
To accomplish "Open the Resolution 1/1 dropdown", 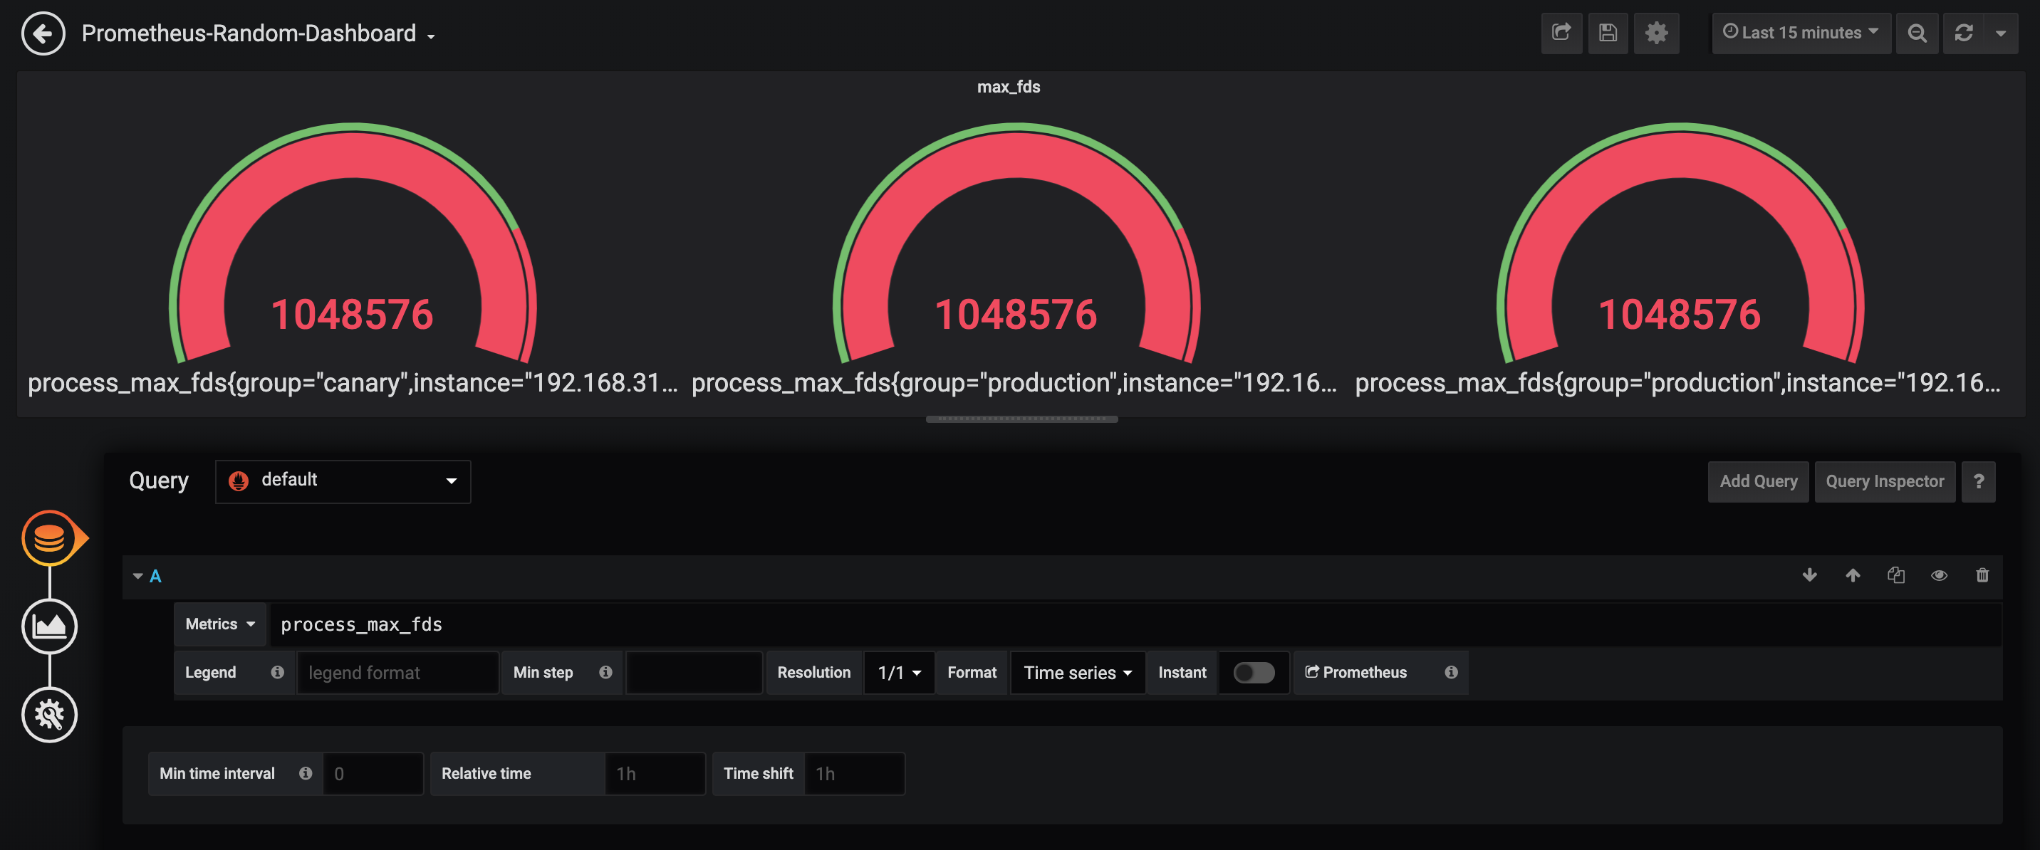I will tap(899, 673).
